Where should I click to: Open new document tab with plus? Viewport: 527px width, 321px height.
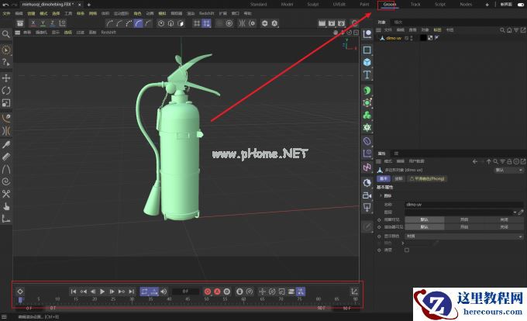[88, 5]
